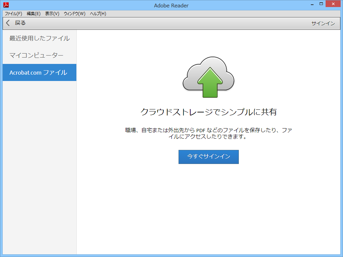Open the 表示(V) menu
Image resolution: width=343 pixels, height=257 pixels.
point(51,14)
